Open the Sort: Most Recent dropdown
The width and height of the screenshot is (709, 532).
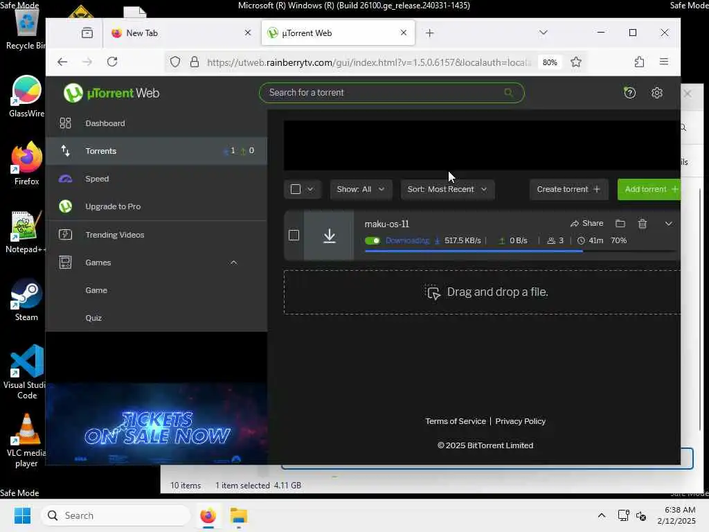pos(447,189)
